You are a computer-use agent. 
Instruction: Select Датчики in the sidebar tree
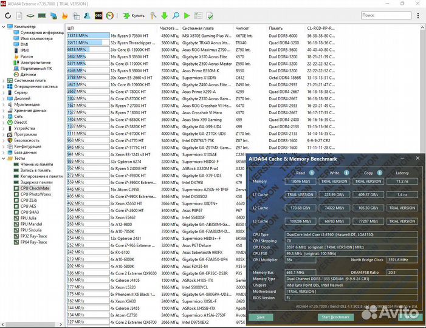tap(28, 74)
